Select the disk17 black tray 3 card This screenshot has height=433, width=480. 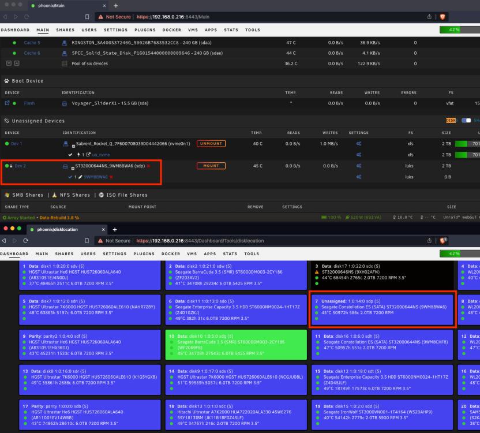pyautogui.click(x=382, y=275)
